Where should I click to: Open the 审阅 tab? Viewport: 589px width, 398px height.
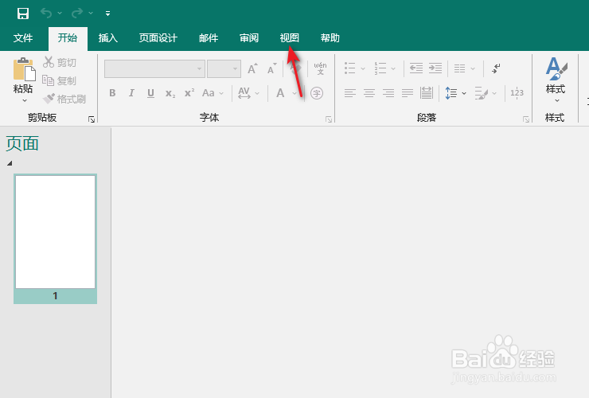249,38
